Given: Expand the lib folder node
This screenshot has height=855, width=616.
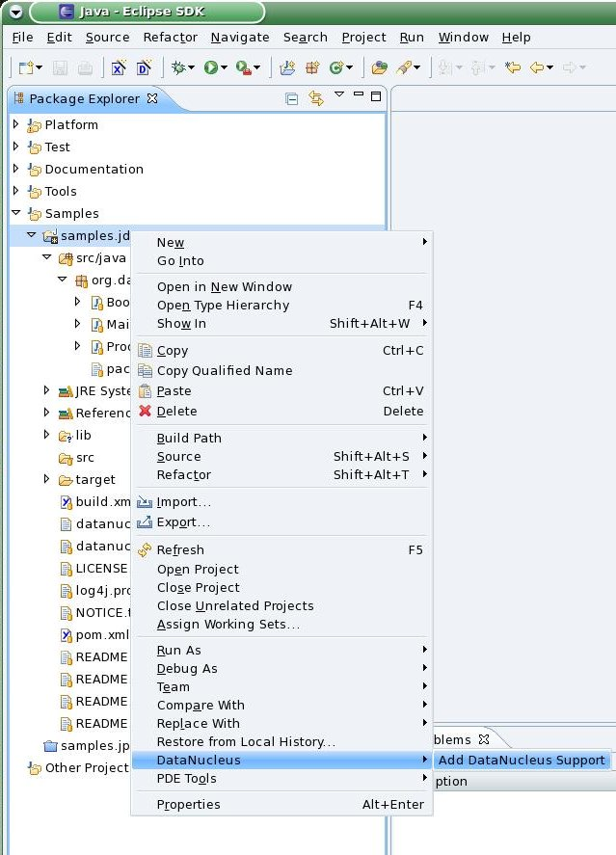Looking at the screenshot, I should (47, 434).
